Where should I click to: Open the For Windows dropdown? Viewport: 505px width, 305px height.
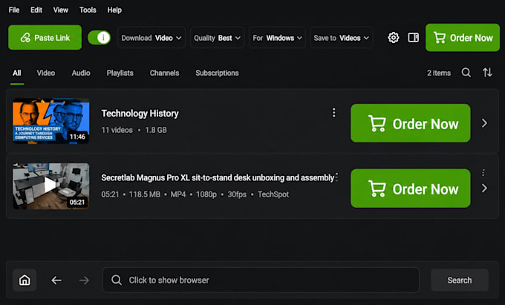coord(277,38)
